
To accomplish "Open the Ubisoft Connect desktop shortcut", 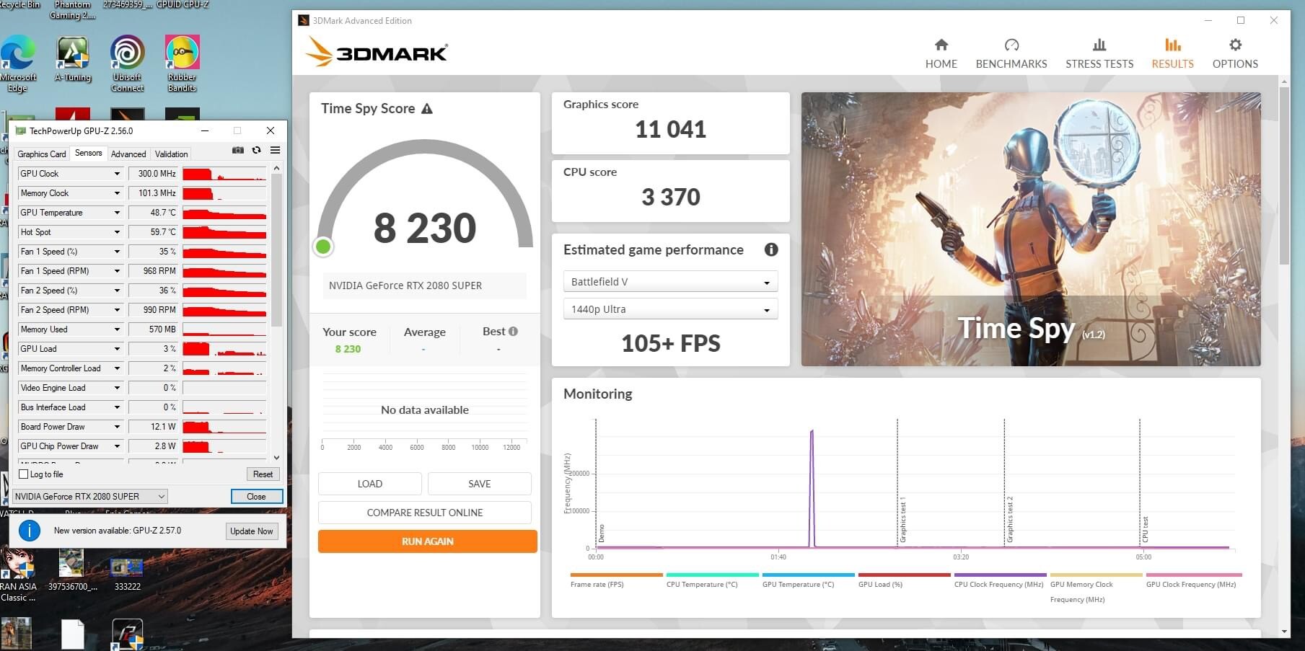I will 127,63.
